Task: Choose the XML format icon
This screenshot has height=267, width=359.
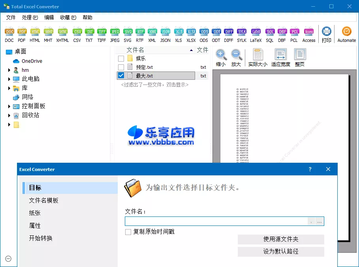Action: pyautogui.click(x=152, y=32)
